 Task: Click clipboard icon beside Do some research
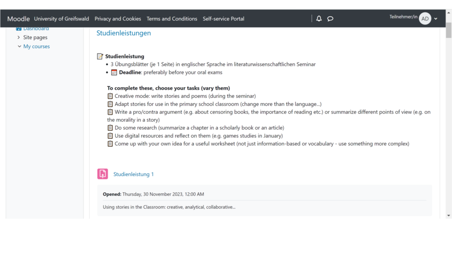[x=110, y=128]
